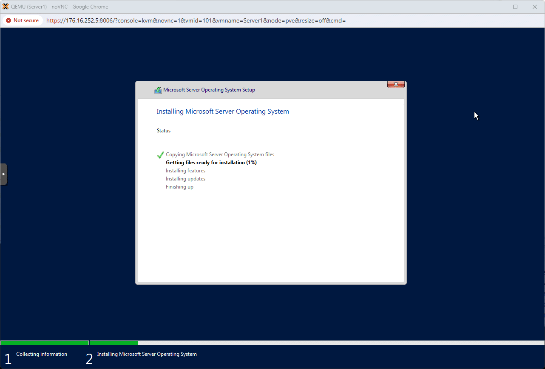The width and height of the screenshot is (545, 369).
Task: Click the green checkmark beside Copying files
Action: click(160, 155)
